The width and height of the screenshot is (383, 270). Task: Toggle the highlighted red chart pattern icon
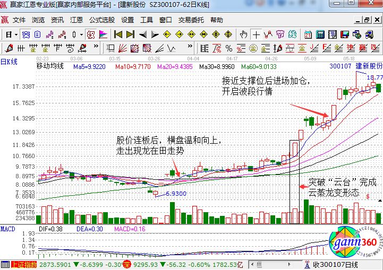90,34
